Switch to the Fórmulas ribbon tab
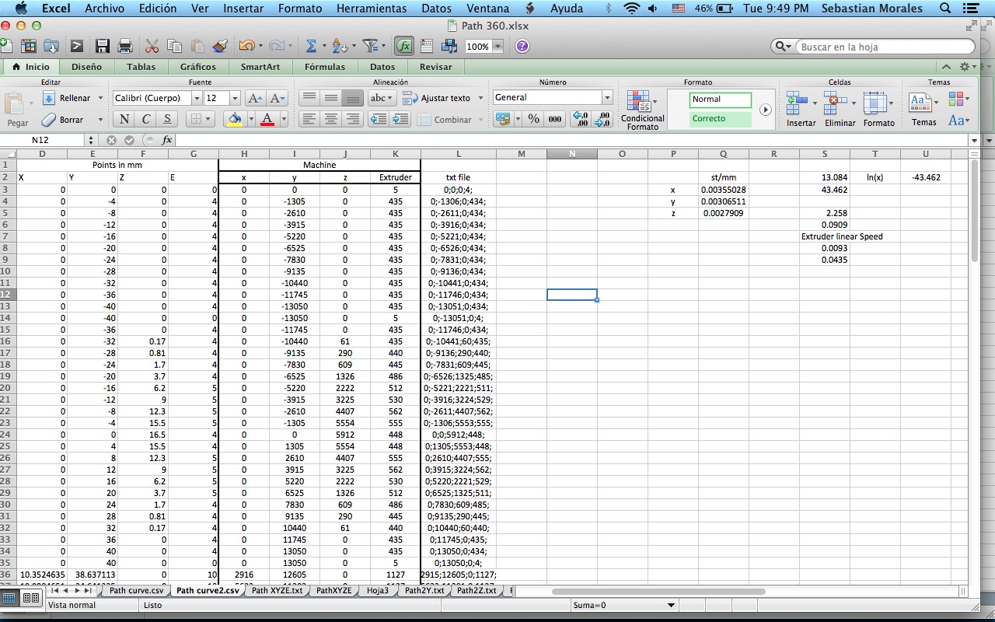Screen dimensions: 995x622 click(x=325, y=66)
